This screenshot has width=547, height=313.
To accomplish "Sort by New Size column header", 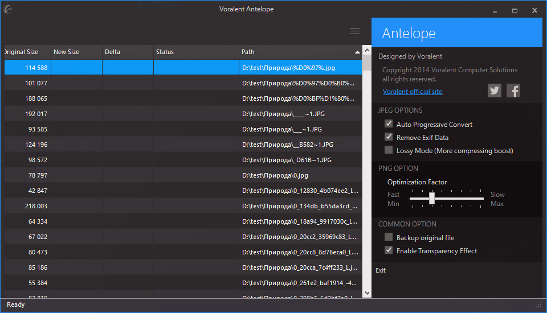I will click(x=77, y=52).
